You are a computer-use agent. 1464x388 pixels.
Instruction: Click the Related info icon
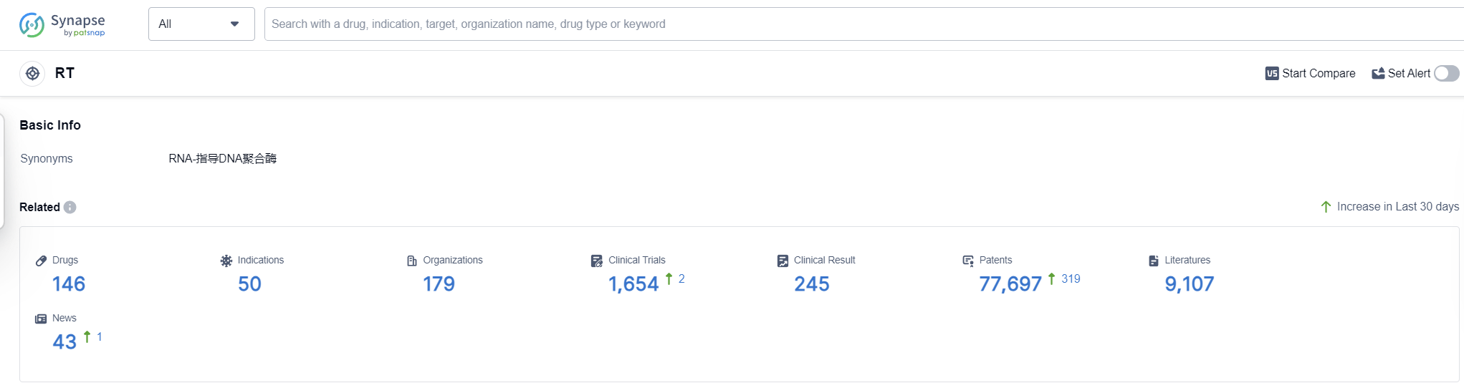point(70,208)
